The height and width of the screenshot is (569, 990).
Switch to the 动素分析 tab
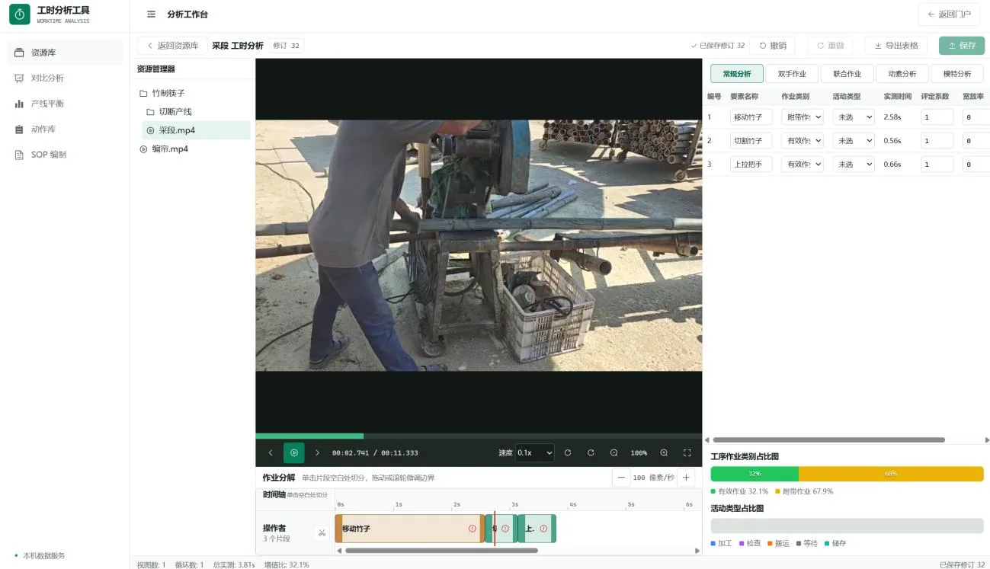point(902,74)
